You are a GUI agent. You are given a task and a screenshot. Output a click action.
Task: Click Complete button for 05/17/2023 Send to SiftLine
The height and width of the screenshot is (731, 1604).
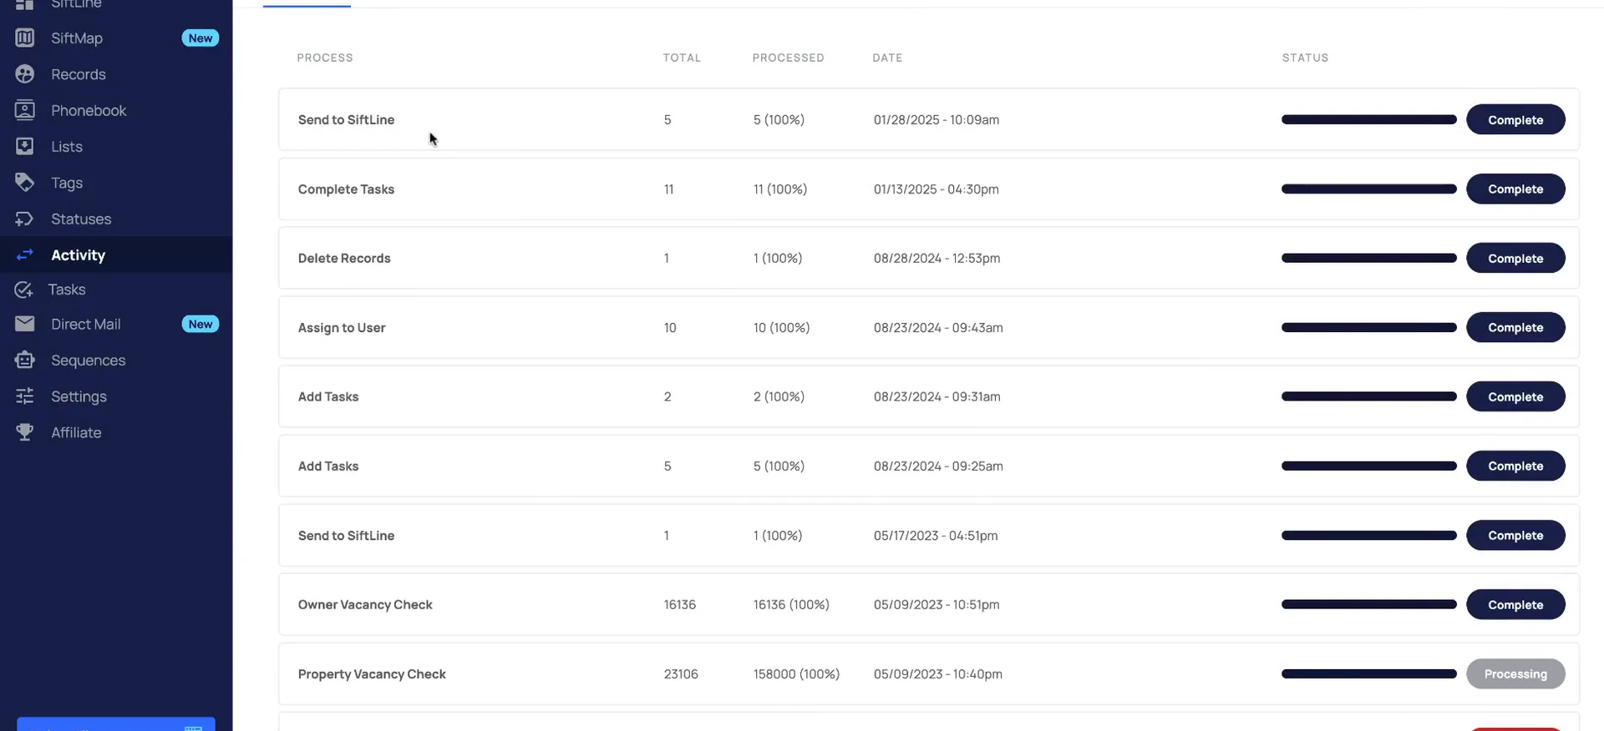click(x=1515, y=535)
